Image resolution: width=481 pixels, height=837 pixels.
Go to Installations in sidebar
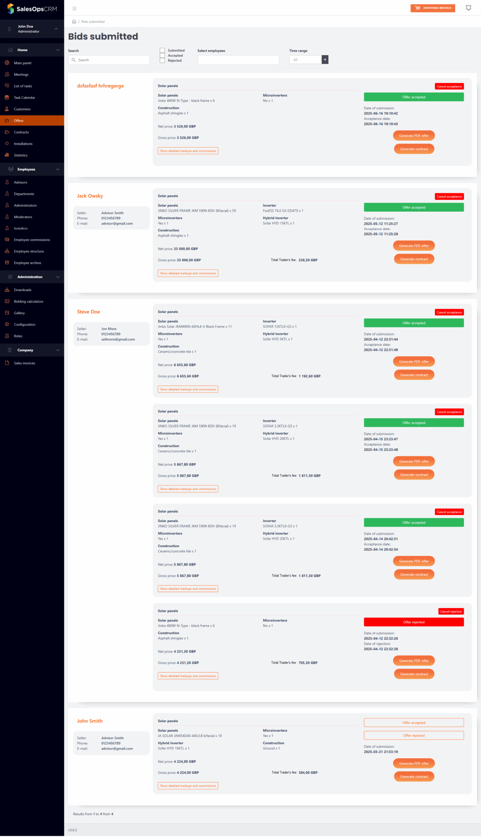23,144
